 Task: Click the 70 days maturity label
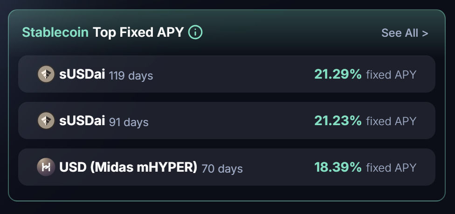(222, 168)
